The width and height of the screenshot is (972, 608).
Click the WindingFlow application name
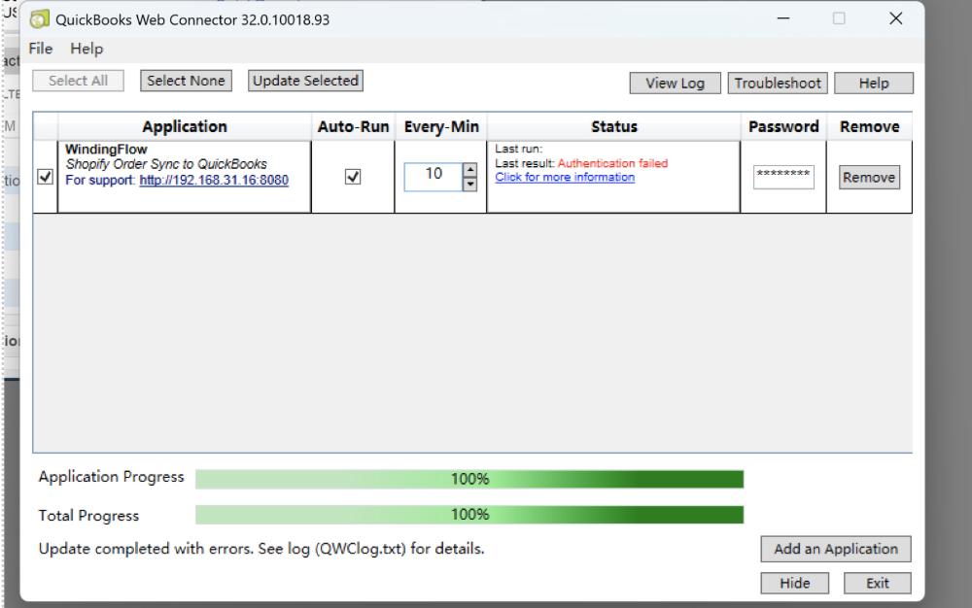tap(106, 150)
